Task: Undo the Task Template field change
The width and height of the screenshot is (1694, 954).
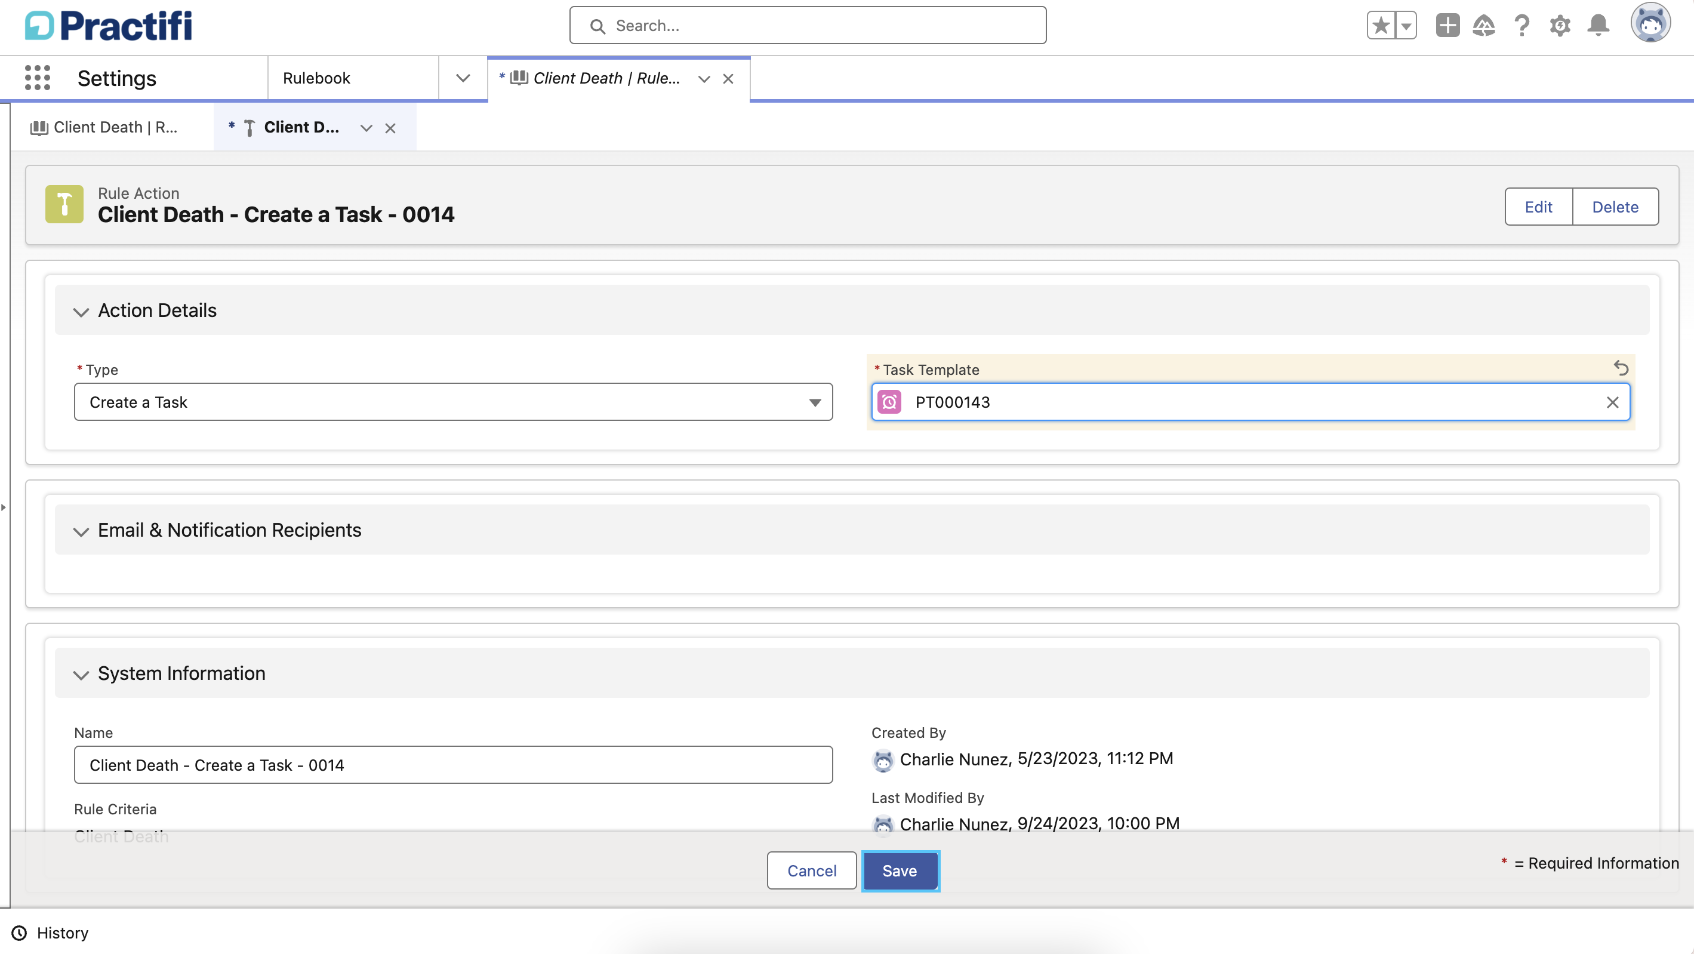Action: click(x=1621, y=368)
